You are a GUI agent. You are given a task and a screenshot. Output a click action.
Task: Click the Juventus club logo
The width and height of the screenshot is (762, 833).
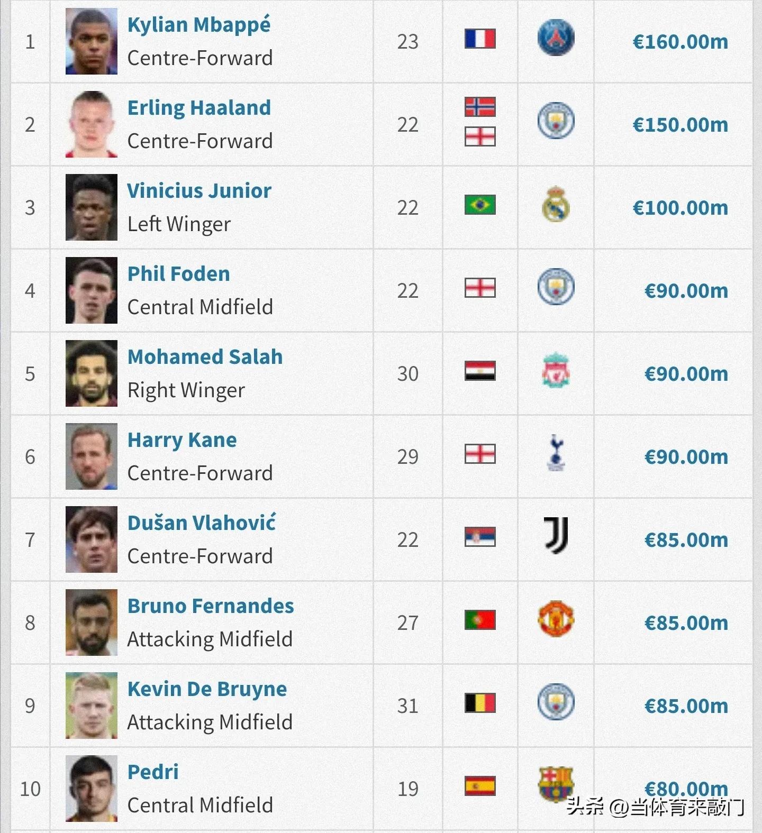[x=556, y=536]
